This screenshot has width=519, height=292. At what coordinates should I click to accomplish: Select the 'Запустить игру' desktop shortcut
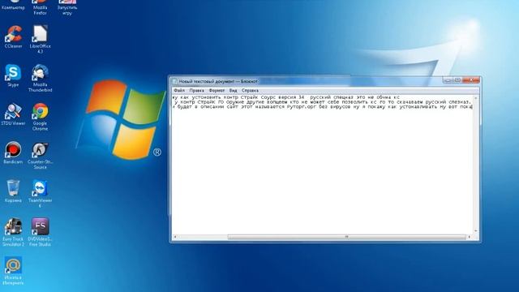tap(66, 7)
